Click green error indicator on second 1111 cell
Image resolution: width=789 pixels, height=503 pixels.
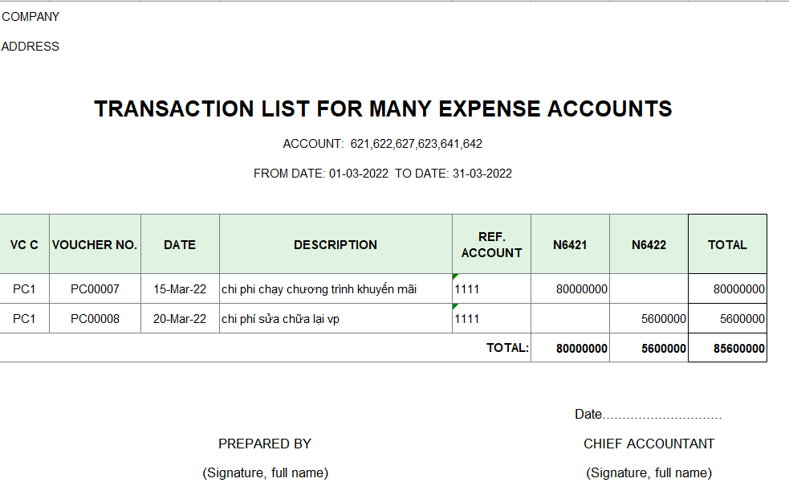click(x=455, y=306)
